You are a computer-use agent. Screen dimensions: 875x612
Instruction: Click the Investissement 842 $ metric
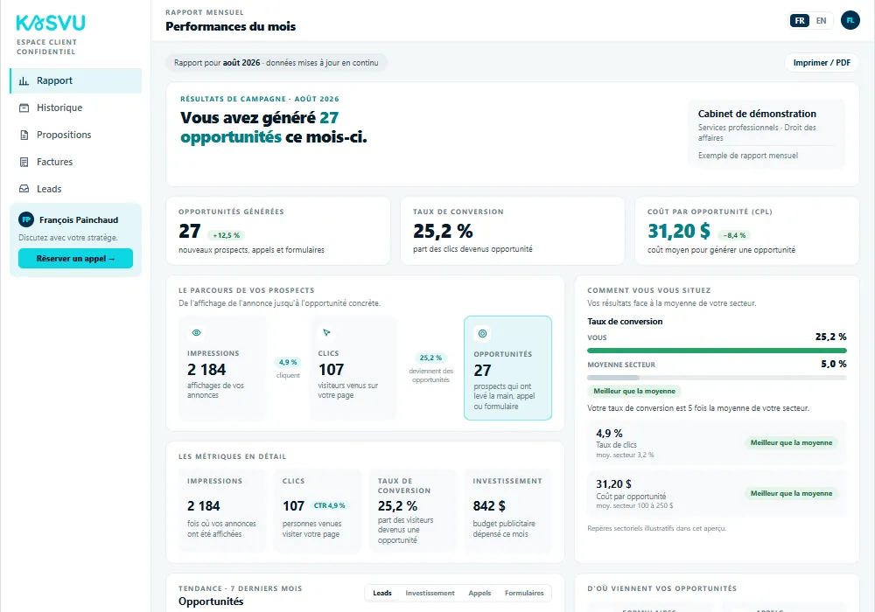pyautogui.click(x=507, y=510)
